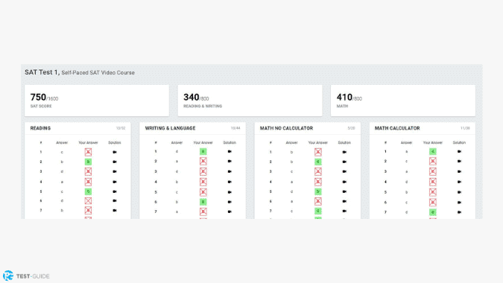The height and width of the screenshot is (283, 503).
Task: Click the Your Answer column header in Math Calculator
Action: point(433,143)
